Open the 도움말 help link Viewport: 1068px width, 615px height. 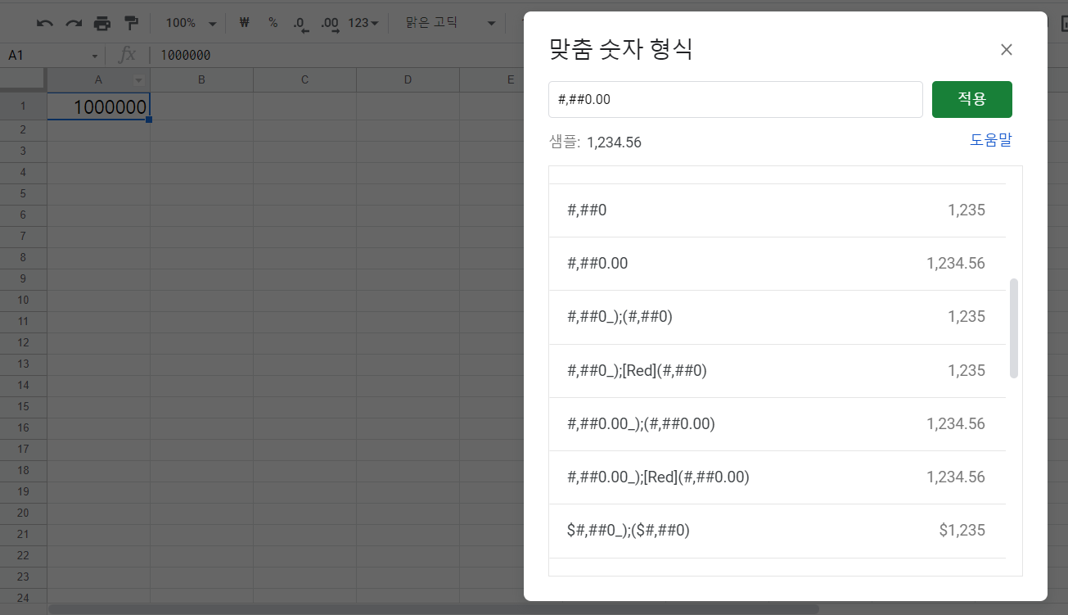990,140
